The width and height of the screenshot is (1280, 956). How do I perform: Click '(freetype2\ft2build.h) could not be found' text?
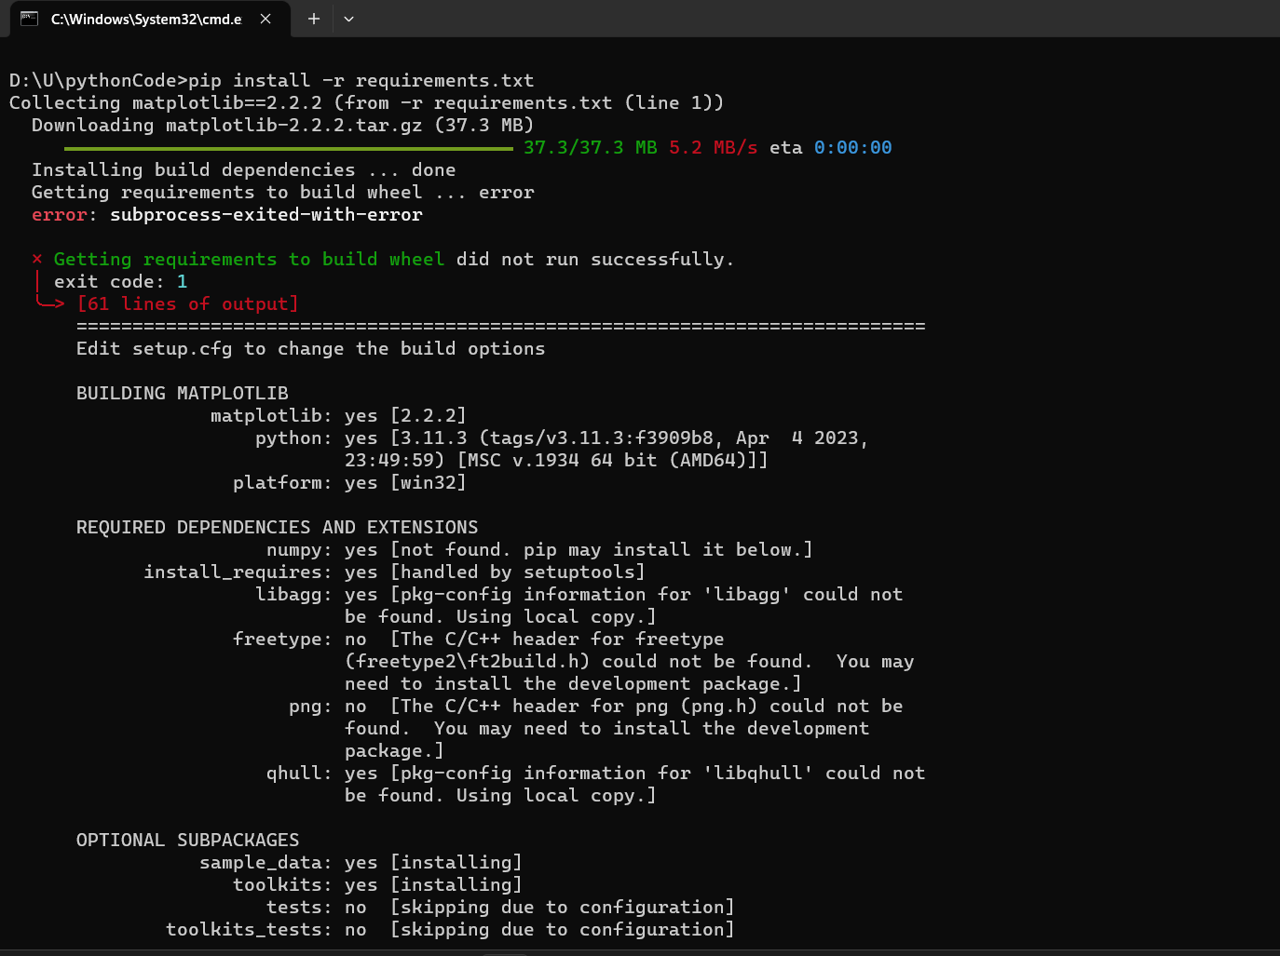tap(578, 662)
